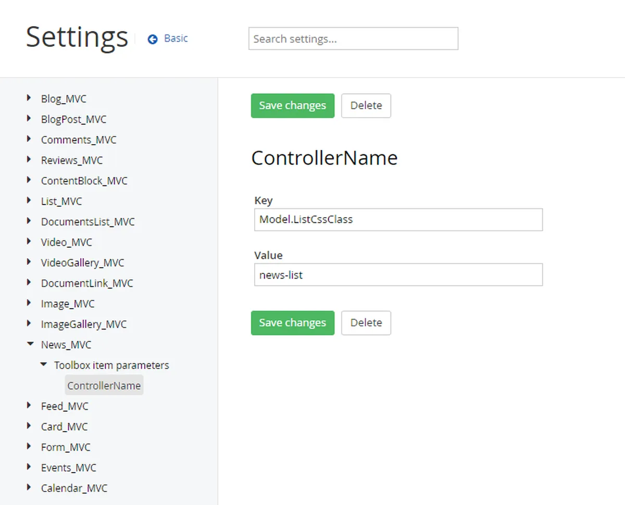The height and width of the screenshot is (505, 625).
Task: Expand the Feed_MVC disclosure triangle
Action: coord(29,406)
